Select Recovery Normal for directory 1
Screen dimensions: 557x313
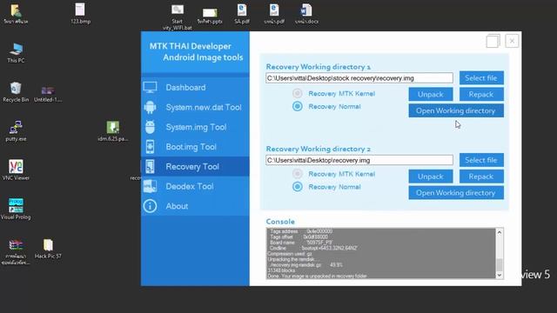(x=298, y=106)
